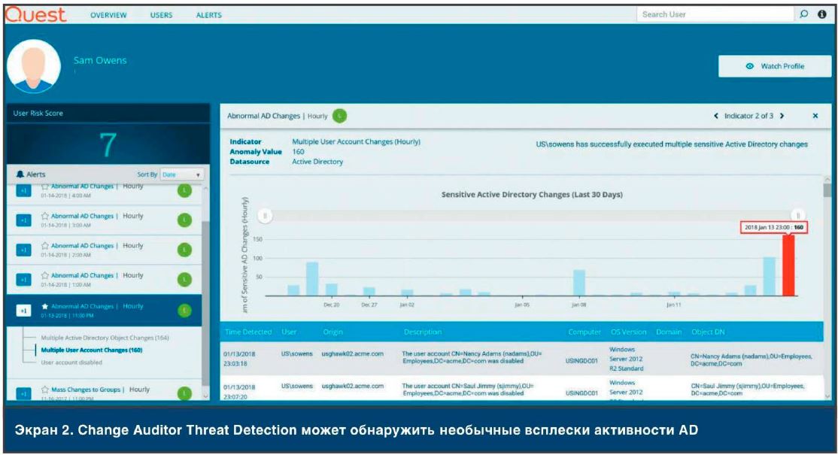Star the 3:00 AM Abnormal AD Changes alert
This screenshot has height=455, width=838.
pyautogui.click(x=45, y=216)
